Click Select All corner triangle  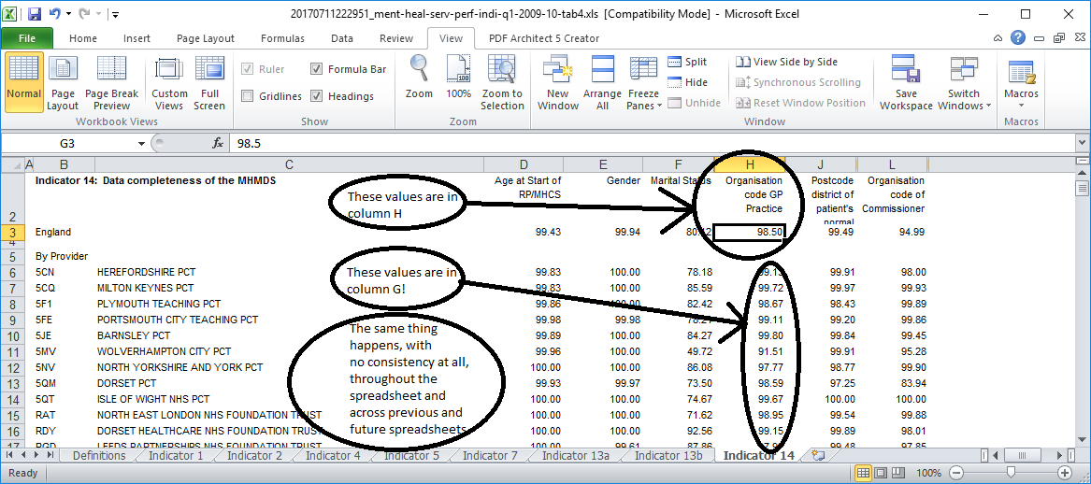[x=12, y=164]
